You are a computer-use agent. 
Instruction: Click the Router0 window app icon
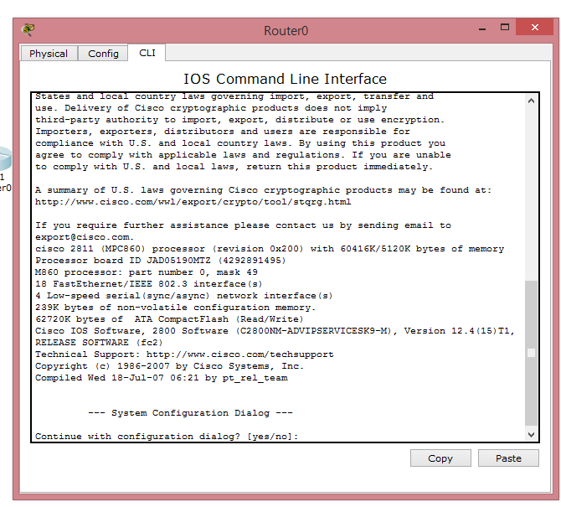28,29
